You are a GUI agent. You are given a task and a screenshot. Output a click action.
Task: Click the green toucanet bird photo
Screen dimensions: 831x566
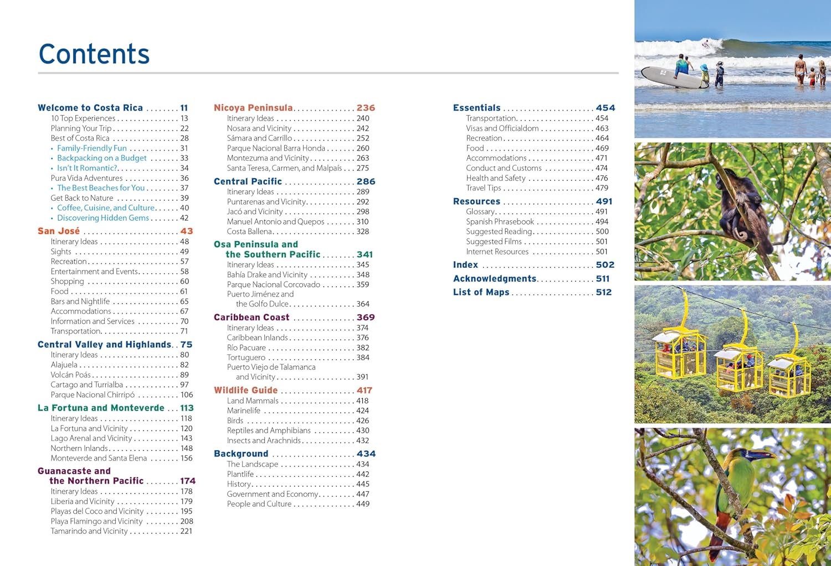click(x=732, y=496)
